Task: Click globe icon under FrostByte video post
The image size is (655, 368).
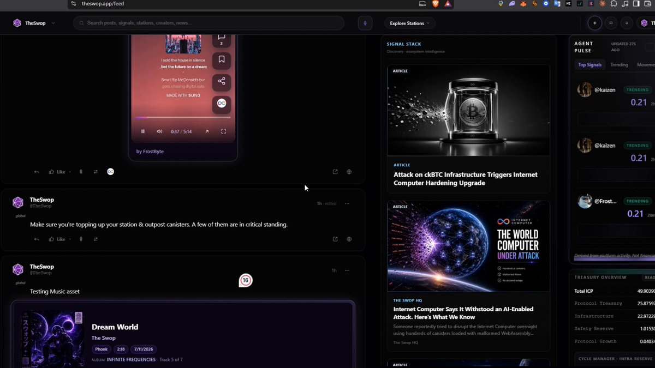Action: coord(349,172)
